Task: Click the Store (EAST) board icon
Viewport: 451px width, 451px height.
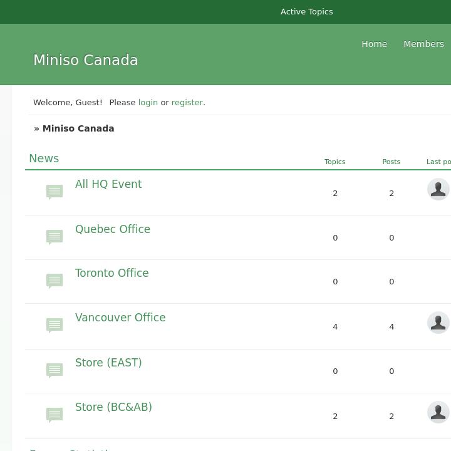Action: (54, 370)
